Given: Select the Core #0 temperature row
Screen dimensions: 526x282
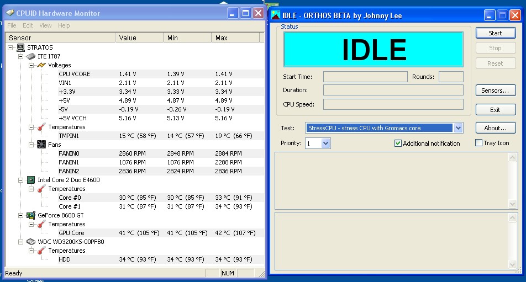Looking at the screenshot, I should coord(161,198).
